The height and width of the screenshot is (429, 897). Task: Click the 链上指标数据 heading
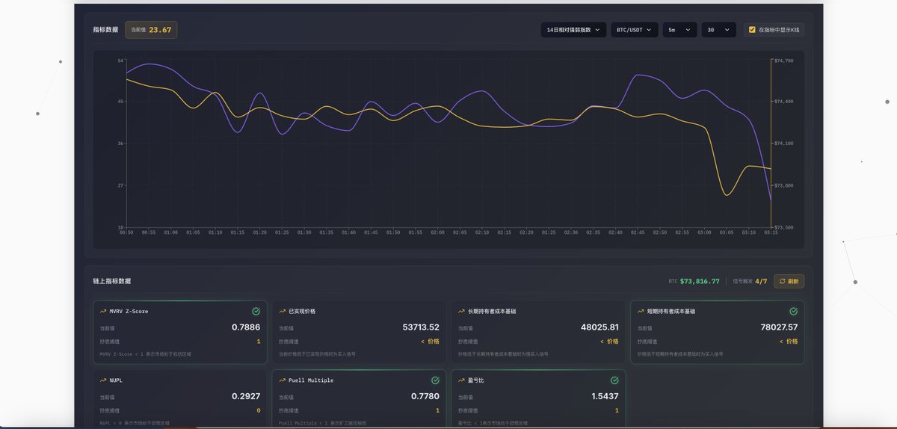coord(111,282)
